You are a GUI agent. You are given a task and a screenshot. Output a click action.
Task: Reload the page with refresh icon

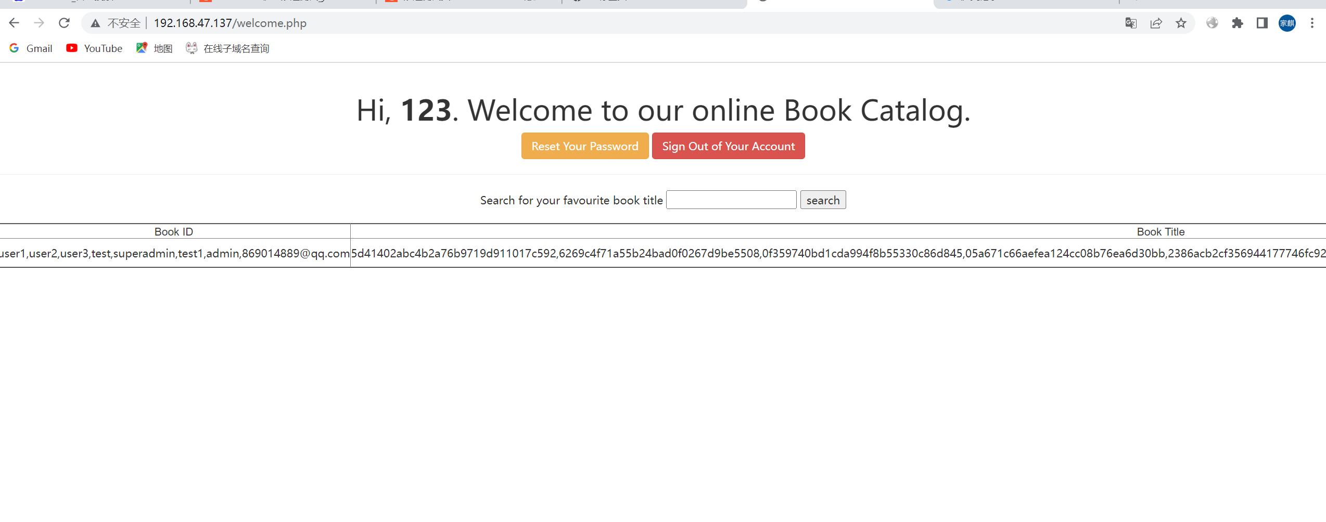[x=64, y=22]
